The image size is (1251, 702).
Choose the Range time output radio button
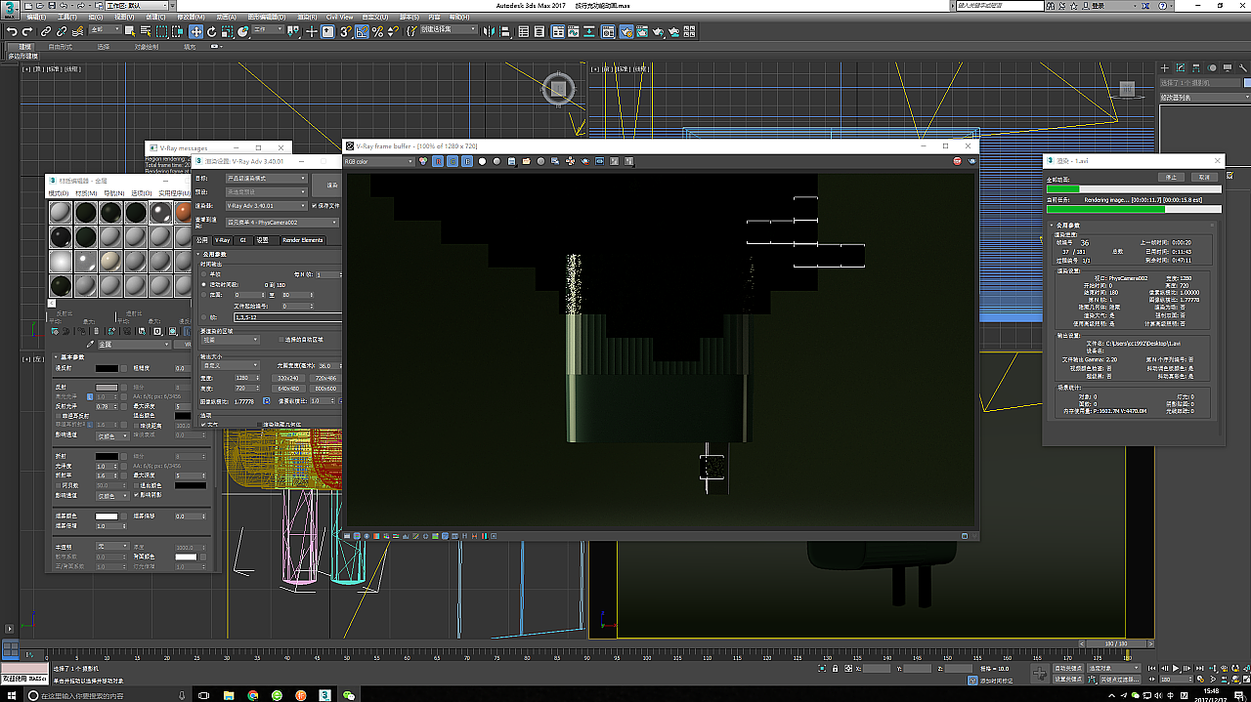(203, 294)
